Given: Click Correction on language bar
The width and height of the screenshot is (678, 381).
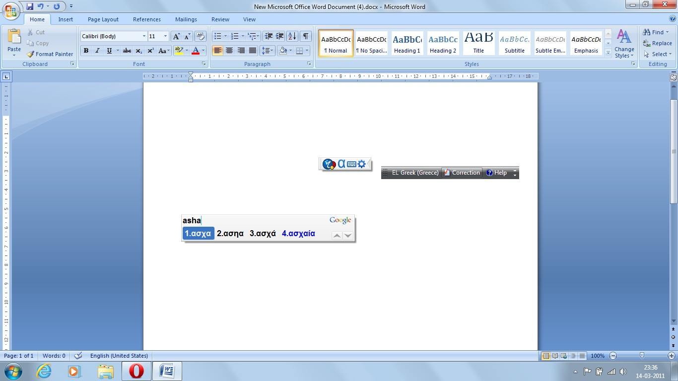Looking at the screenshot, I should [x=462, y=173].
